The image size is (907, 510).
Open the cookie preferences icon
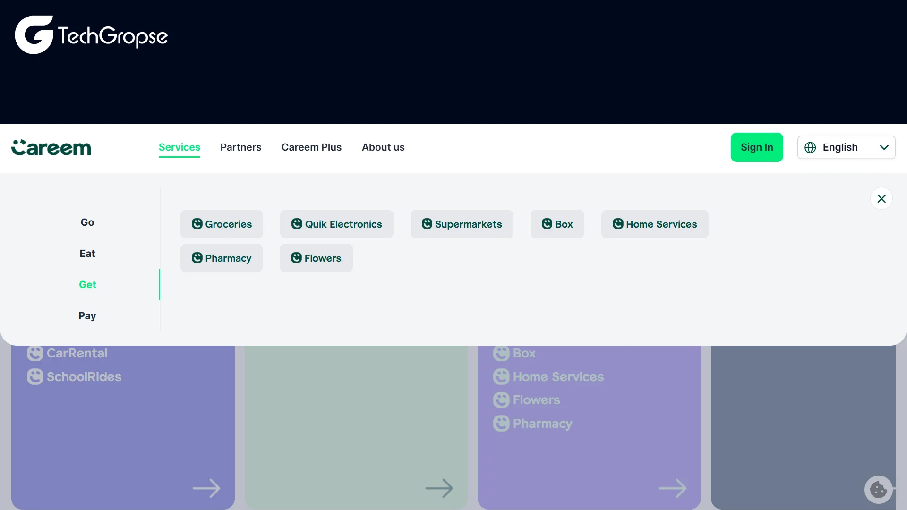coord(879,490)
